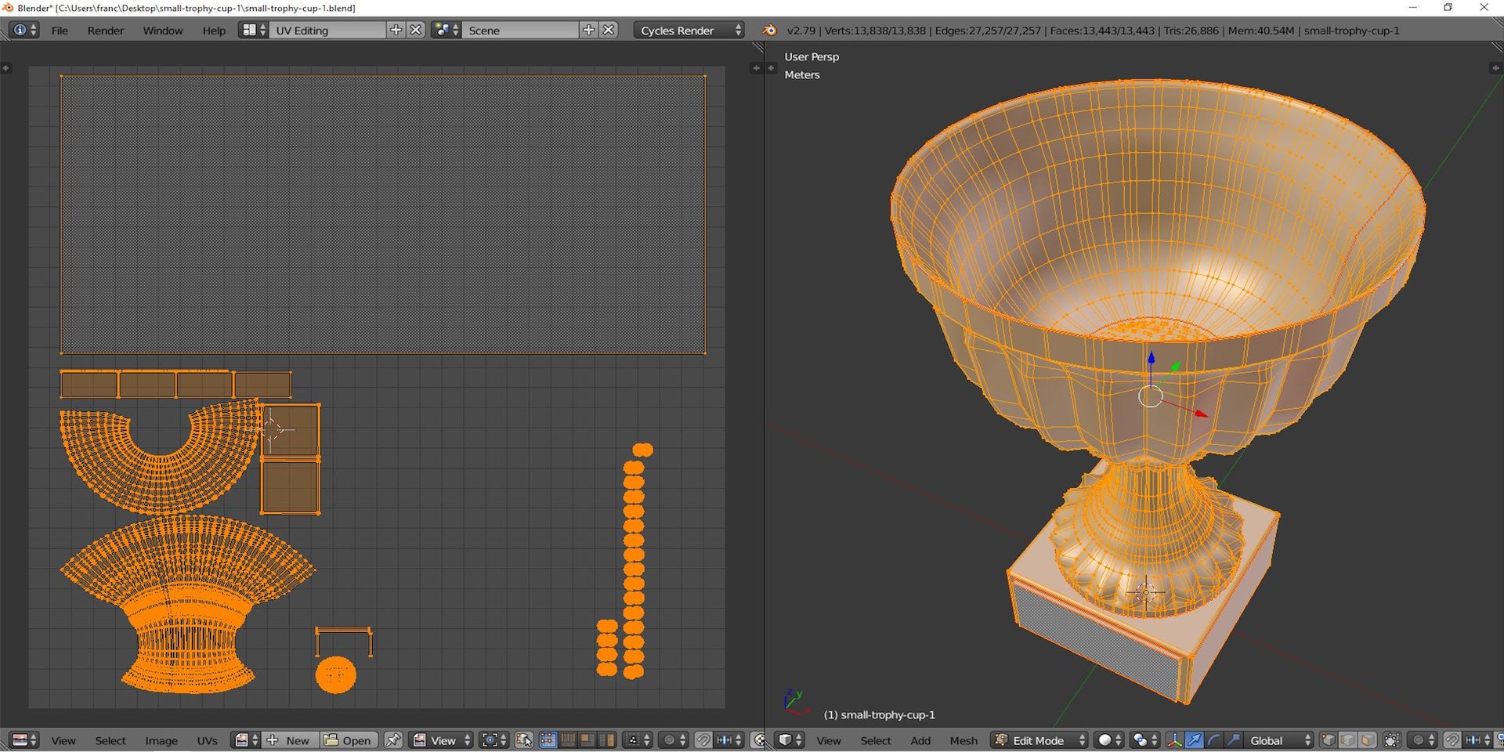Open the UV pivot point selector
Image resolution: width=1504 pixels, height=752 pixels.
tap(493, 740)
